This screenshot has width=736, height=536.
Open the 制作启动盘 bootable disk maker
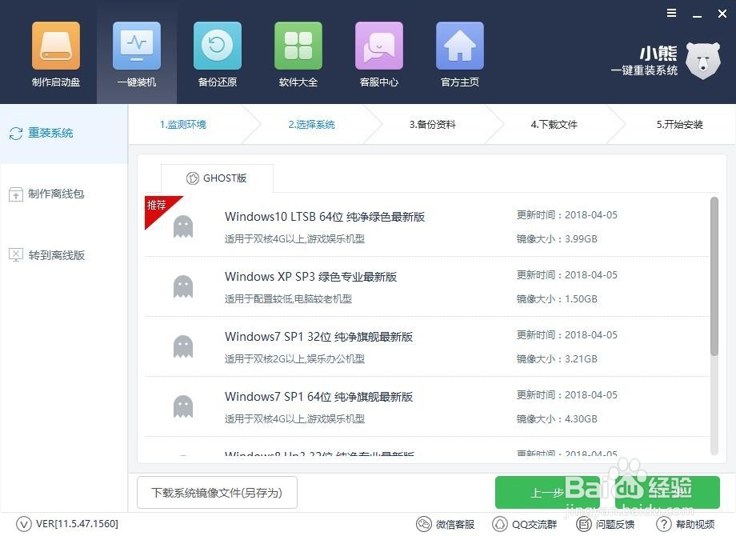point(55,53)
